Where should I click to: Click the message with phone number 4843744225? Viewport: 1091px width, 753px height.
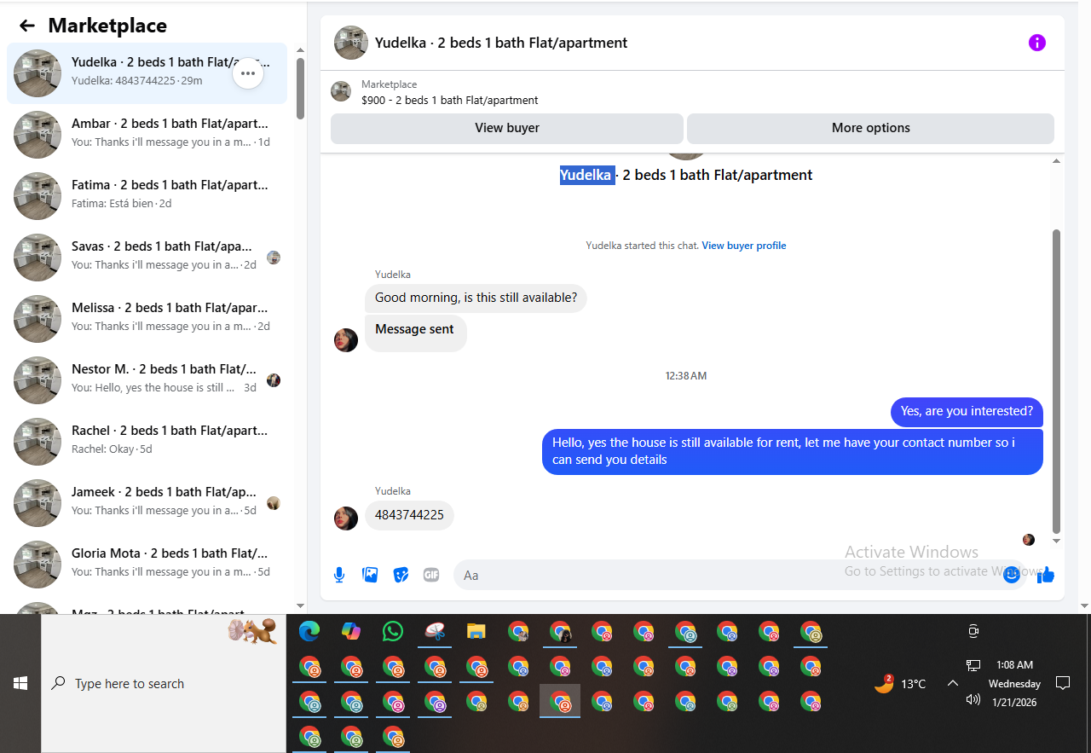[409, 515]
